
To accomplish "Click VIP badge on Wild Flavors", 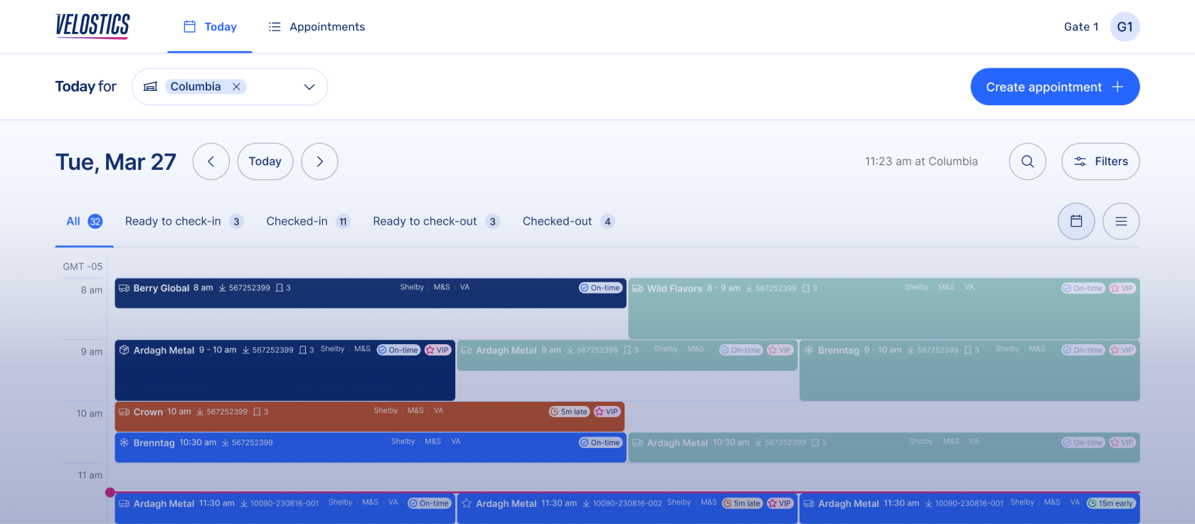I will click(1122, 288).
